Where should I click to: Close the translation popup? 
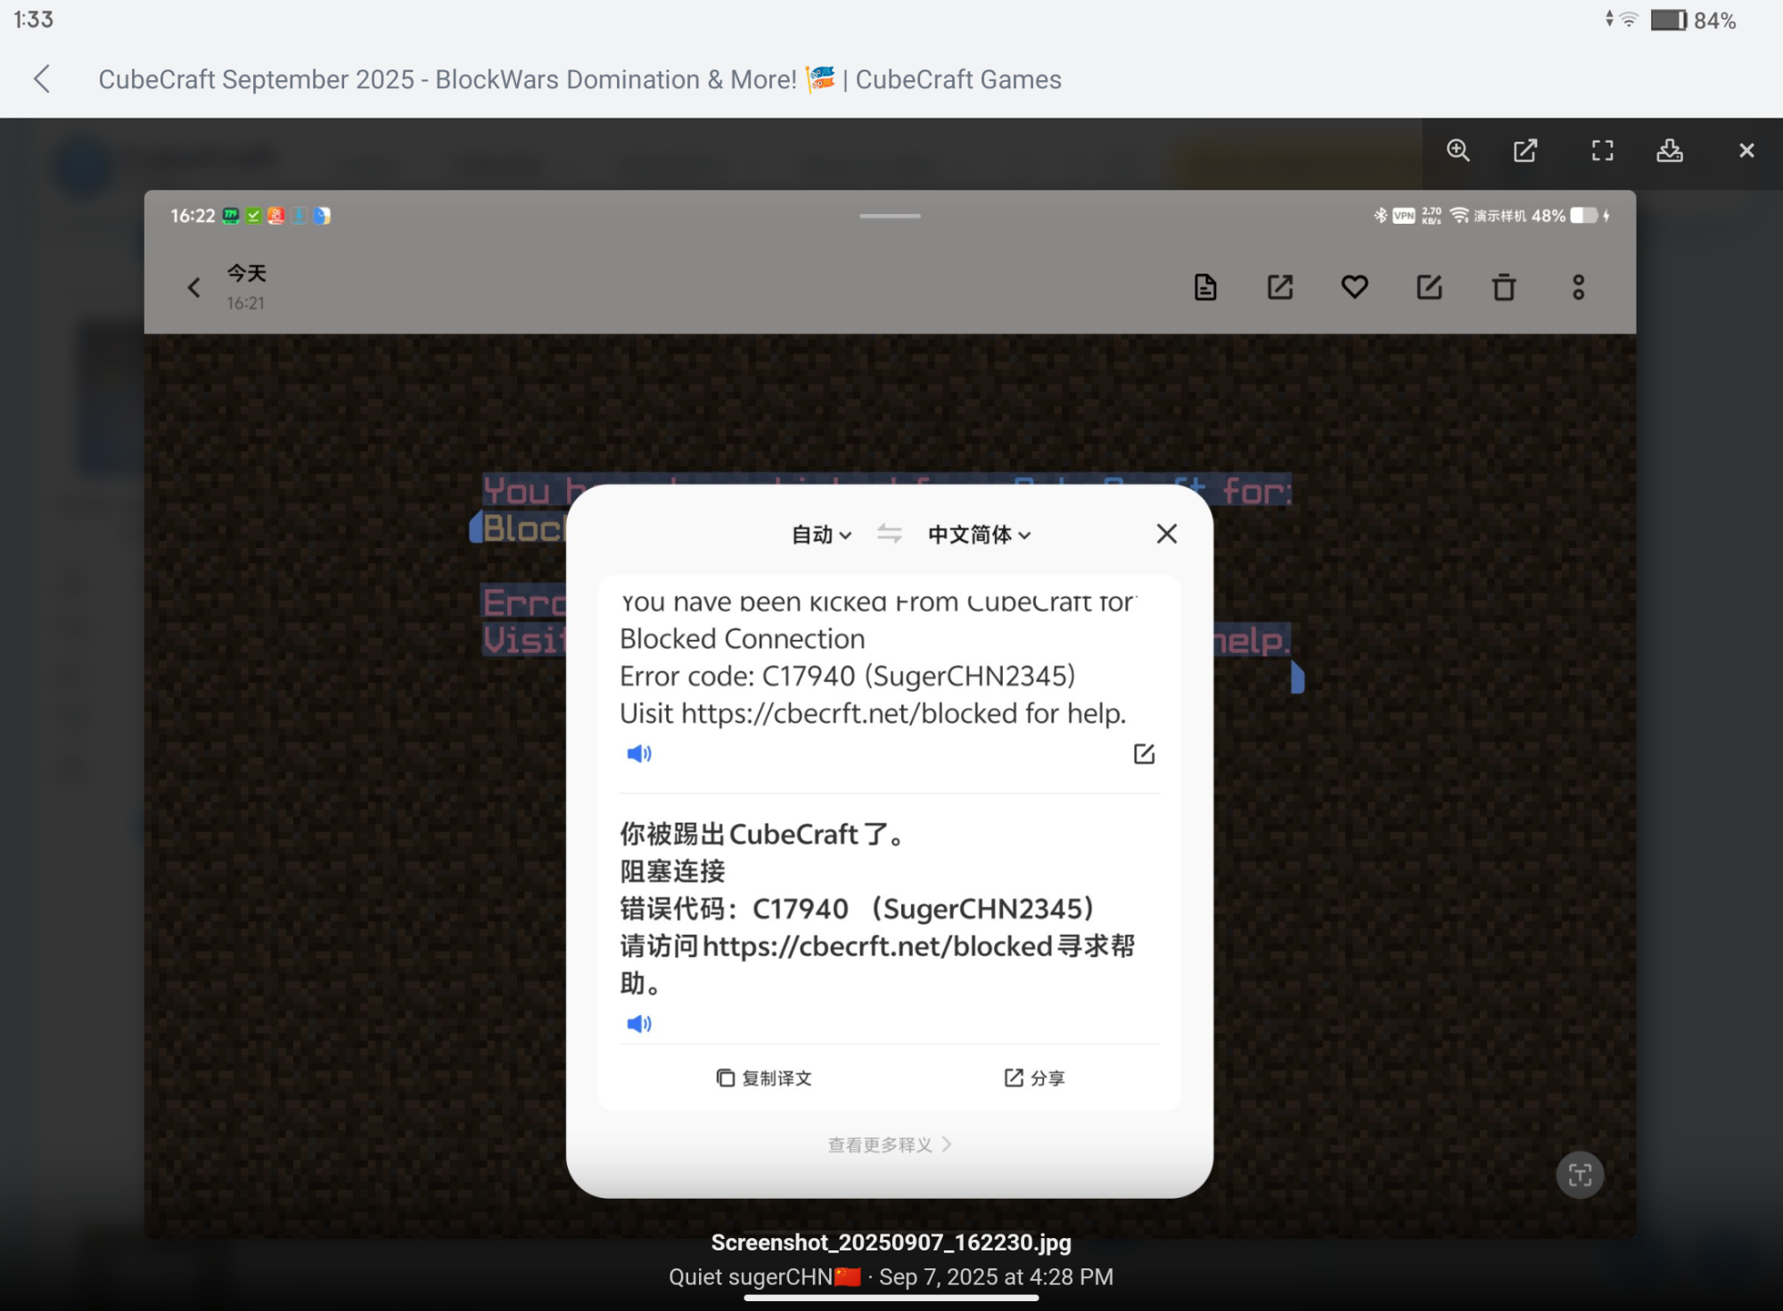coord(1166,534)
